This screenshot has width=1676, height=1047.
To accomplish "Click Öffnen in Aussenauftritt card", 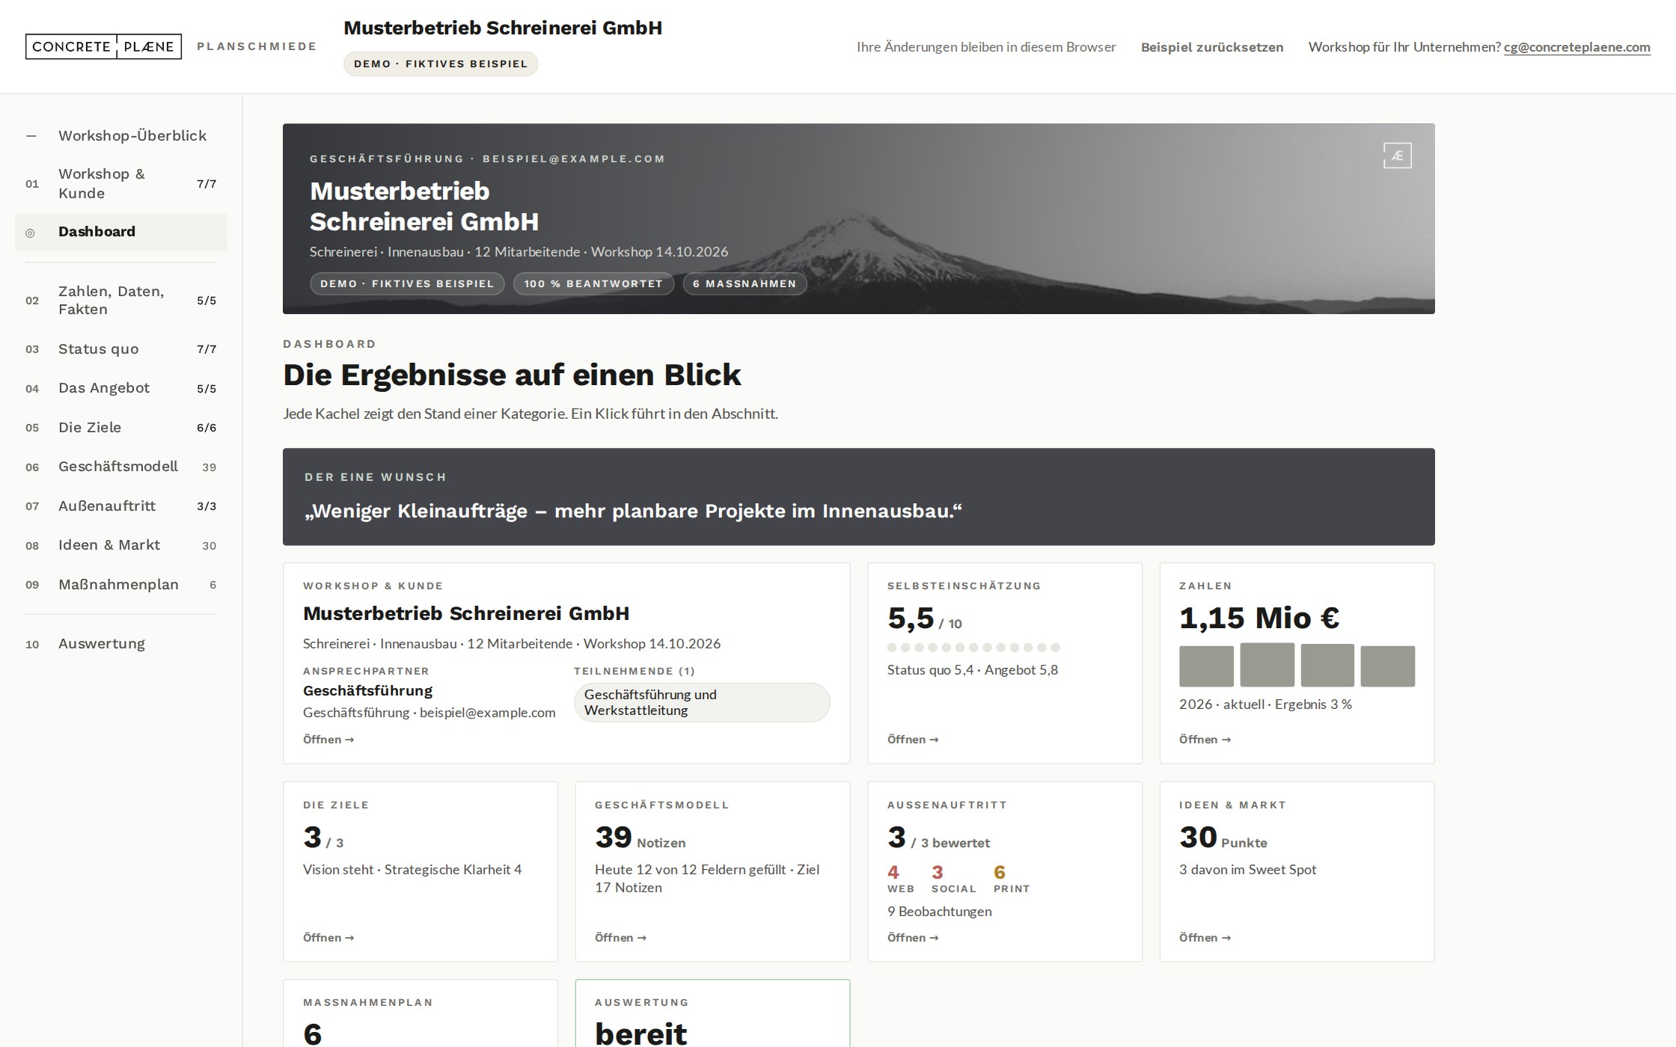I will [913, 938].
